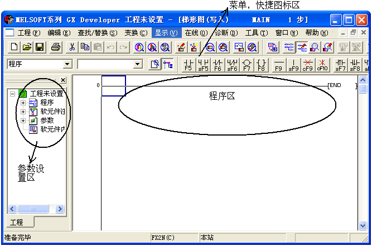The image size is (372, 246).
Task: Insert coil with F7 button
Action: point(247,65)
